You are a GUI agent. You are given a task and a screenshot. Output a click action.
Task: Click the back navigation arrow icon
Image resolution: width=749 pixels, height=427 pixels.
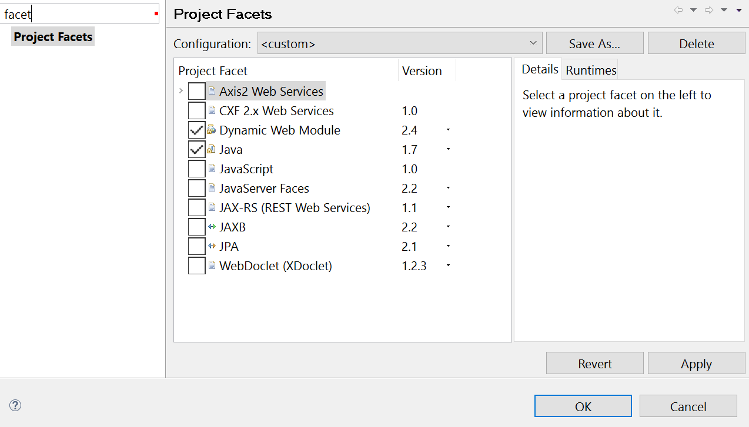678,10
